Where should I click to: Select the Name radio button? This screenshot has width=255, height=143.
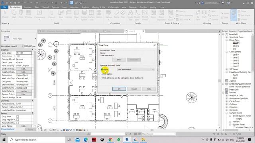[x=102, y=70]
